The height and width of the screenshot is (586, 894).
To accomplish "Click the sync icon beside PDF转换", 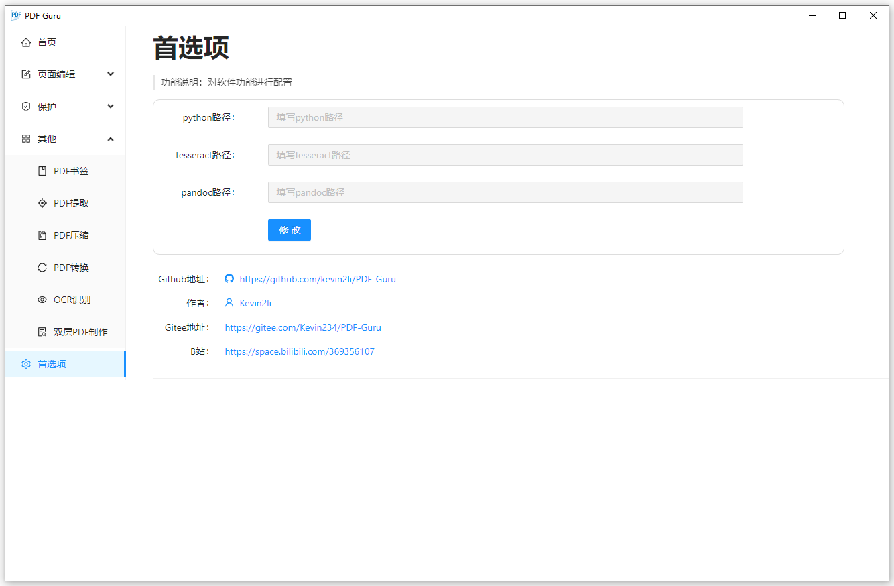I will tap(42, 268).
